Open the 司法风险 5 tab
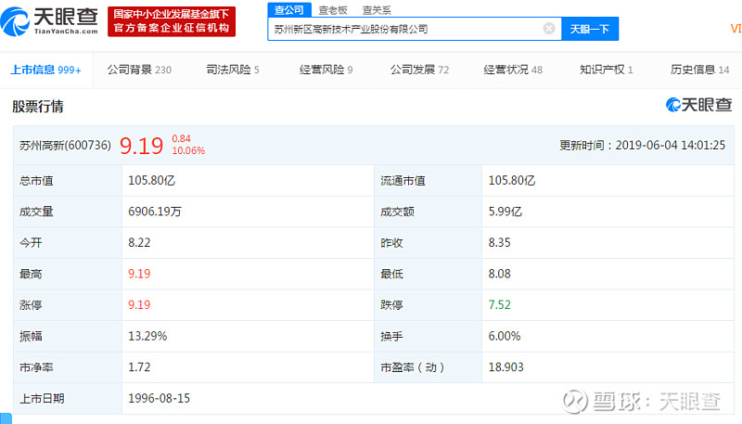The image size is (742, 424). coord(233,70)
